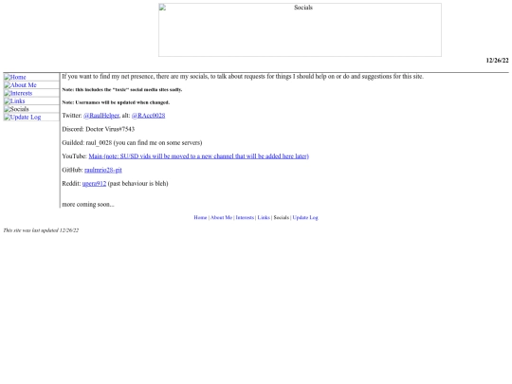512x384 pixels.
Task: Open Links in the footer navigation
Action: (264, 217)
